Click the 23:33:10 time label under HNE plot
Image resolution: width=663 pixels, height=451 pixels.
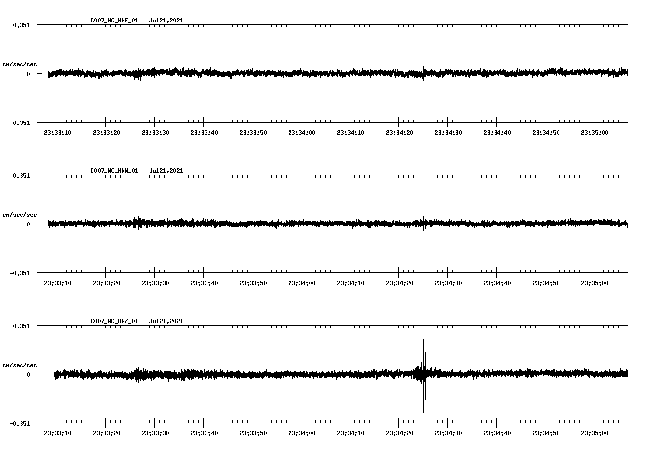pyautogui.click(x=58, y=133)
